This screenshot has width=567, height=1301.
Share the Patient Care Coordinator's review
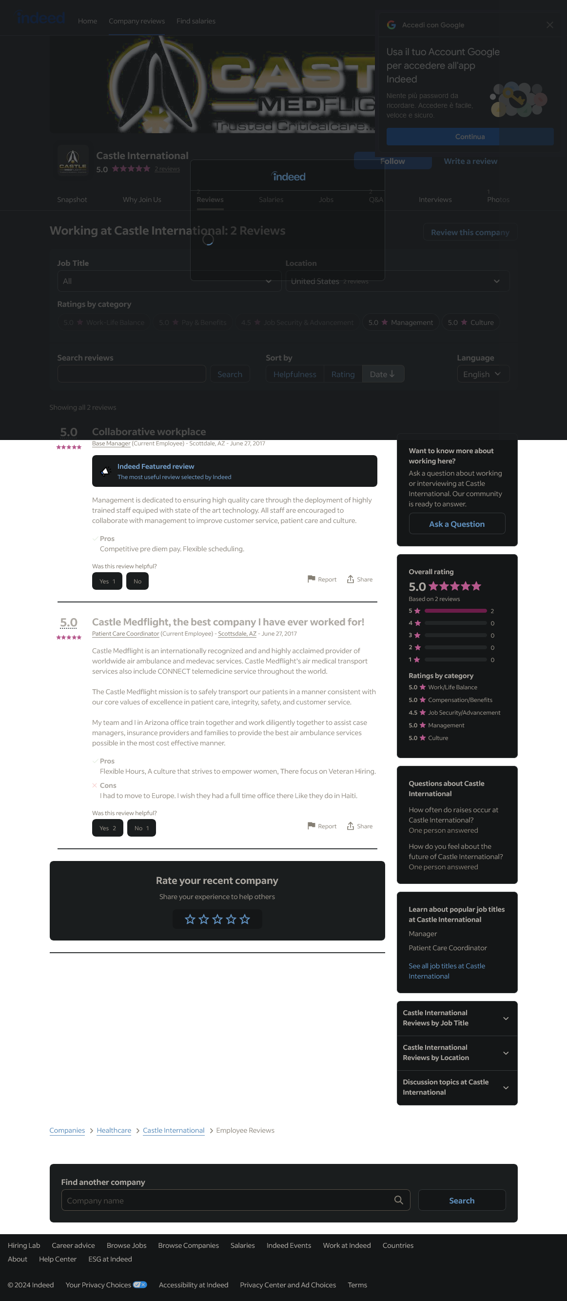point(359,826)
